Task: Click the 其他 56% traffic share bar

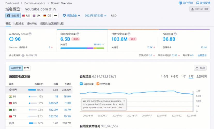Action: [x=33, y=123]
